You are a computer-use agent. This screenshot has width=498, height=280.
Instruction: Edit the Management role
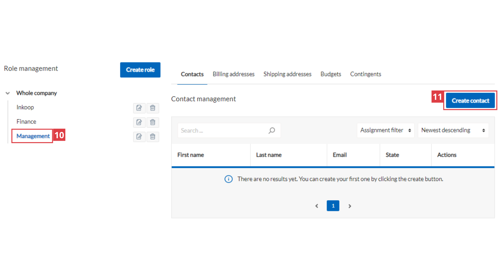click(139, 136)
